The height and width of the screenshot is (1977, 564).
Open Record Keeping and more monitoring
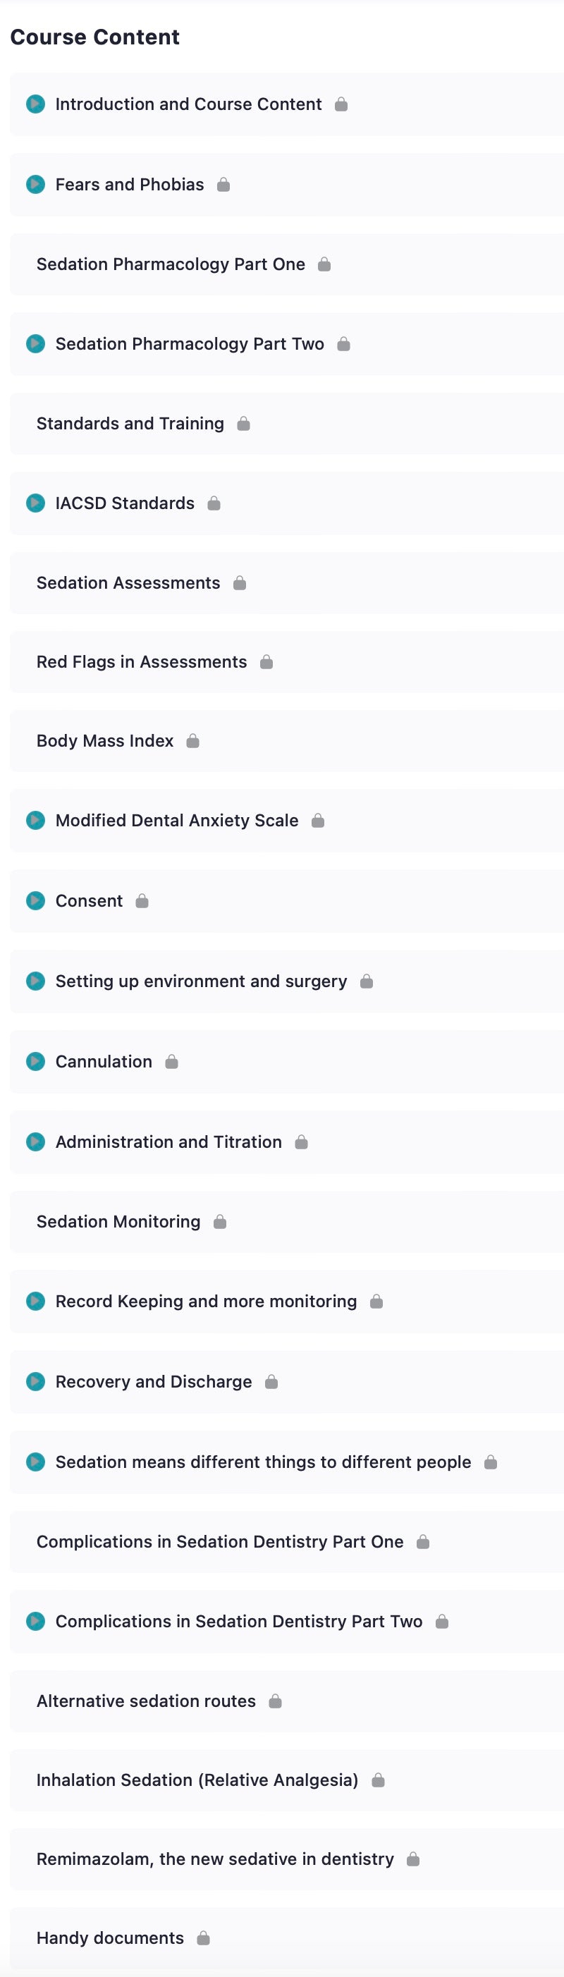pyautogui.click(x=206, y=1302)
